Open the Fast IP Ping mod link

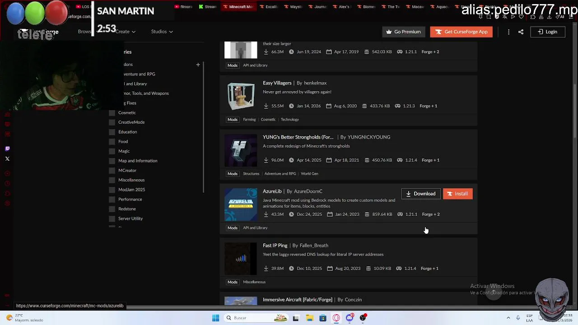pyautogui.click(x=275, y=246)
